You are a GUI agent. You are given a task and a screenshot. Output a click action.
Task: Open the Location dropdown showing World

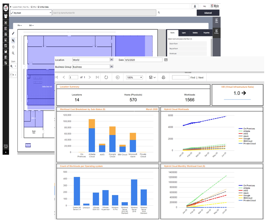point(111,60)
